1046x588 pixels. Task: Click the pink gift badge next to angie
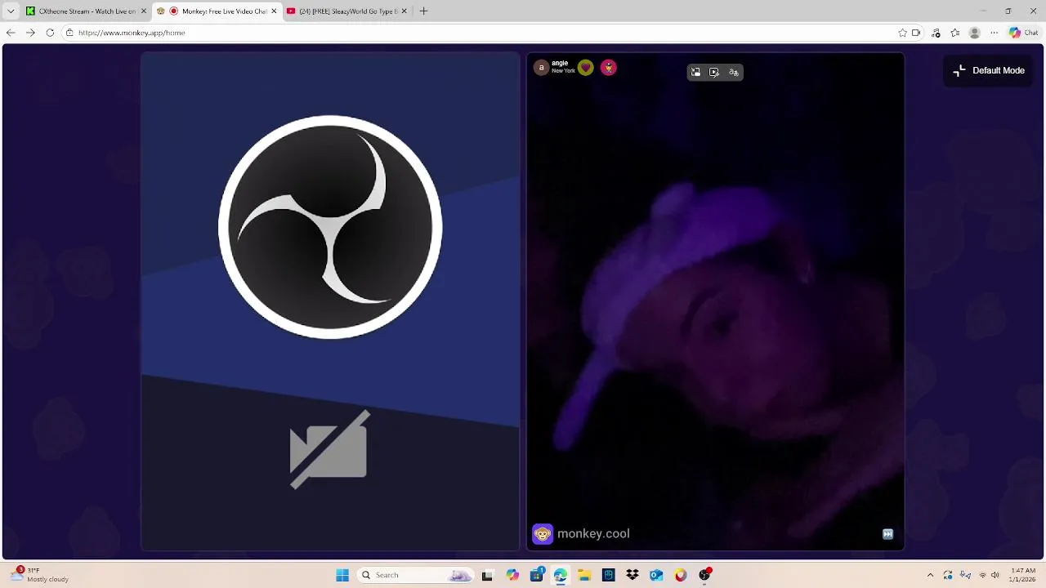coord(609,68)
